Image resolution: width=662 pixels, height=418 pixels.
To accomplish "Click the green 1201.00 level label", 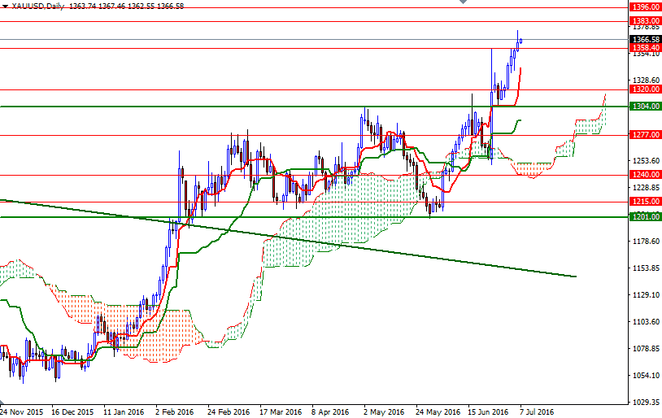I will (x=645, y=216).
